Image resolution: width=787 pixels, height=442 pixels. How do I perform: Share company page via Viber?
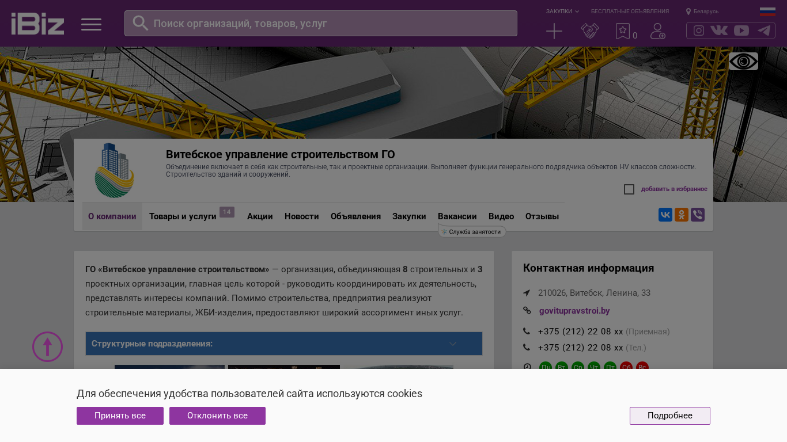(698, 215)
